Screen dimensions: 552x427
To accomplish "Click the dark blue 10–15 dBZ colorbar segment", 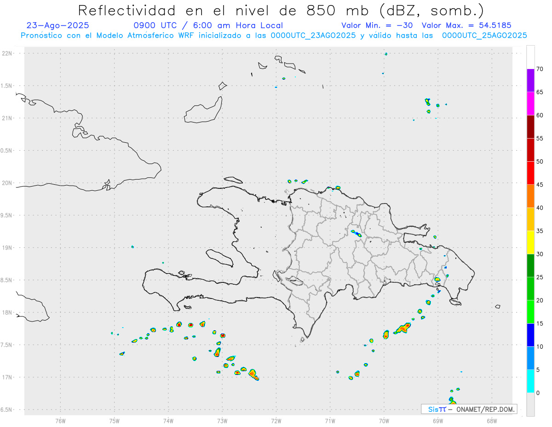I will [530, 335].
